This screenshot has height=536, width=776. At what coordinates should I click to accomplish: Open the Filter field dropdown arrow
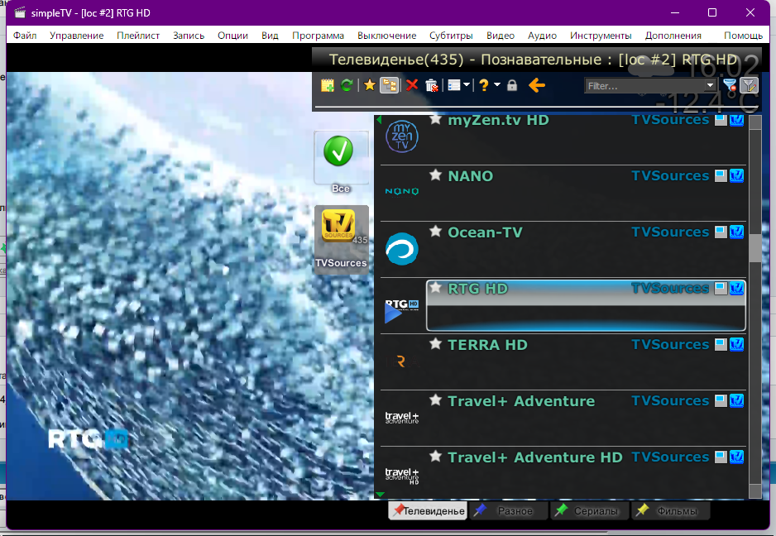click(x=710, y=85)
